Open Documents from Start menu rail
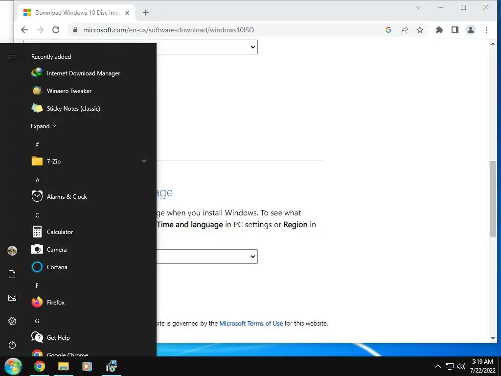This screenshot has height=376, width=501. click(12, 274)
